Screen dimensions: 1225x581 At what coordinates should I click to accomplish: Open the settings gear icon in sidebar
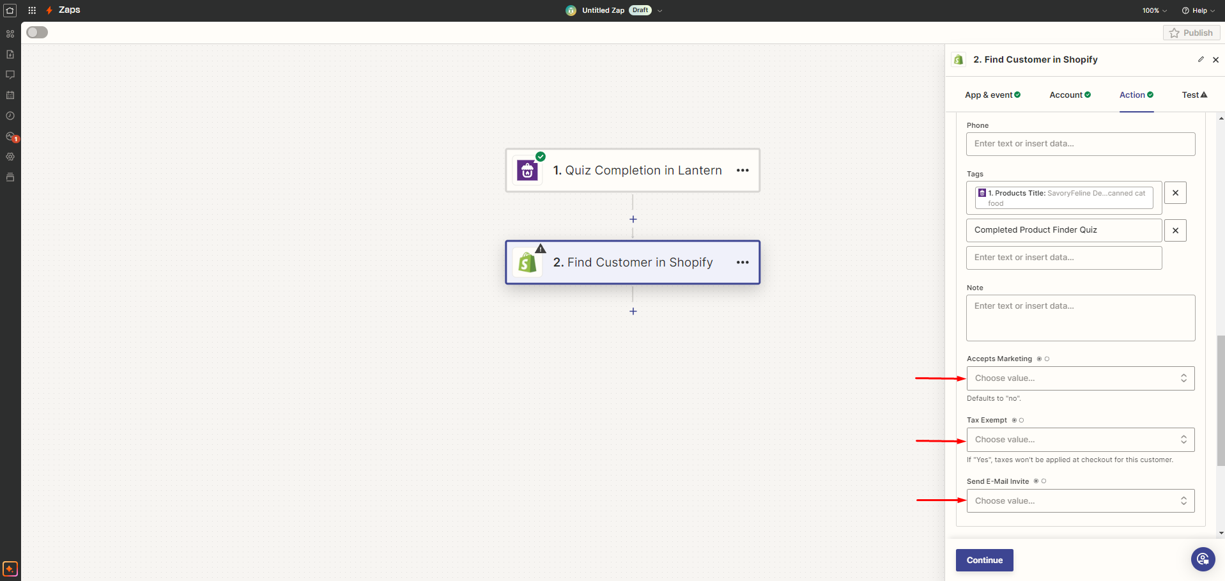click(x=10, y=157)
